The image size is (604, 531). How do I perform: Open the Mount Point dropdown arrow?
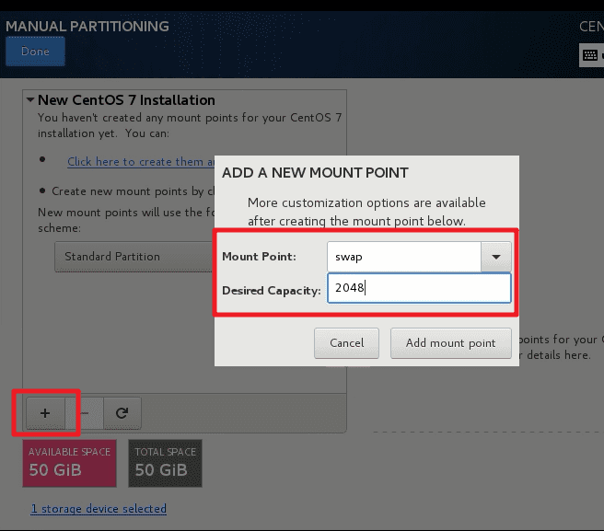point(496,257)
